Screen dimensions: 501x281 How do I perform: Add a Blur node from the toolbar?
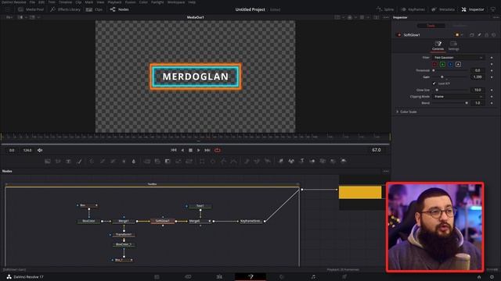tap(134, 162)
